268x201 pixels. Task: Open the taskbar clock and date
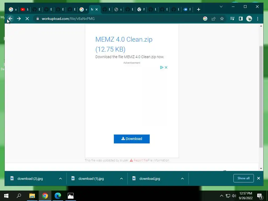[x=245, y=196]
